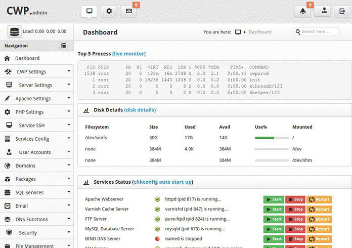Click the /dev/simfs usage progress bar

tap(272, 138)
